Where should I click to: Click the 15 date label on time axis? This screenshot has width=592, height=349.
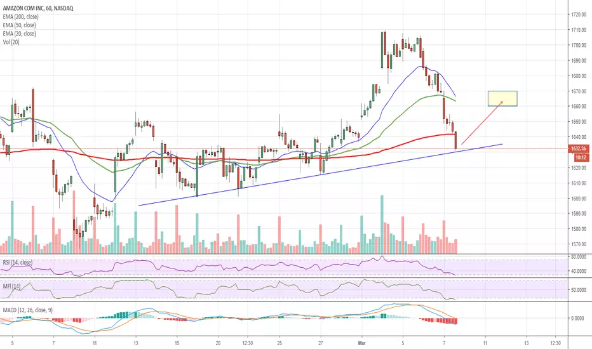coord(177,343)
